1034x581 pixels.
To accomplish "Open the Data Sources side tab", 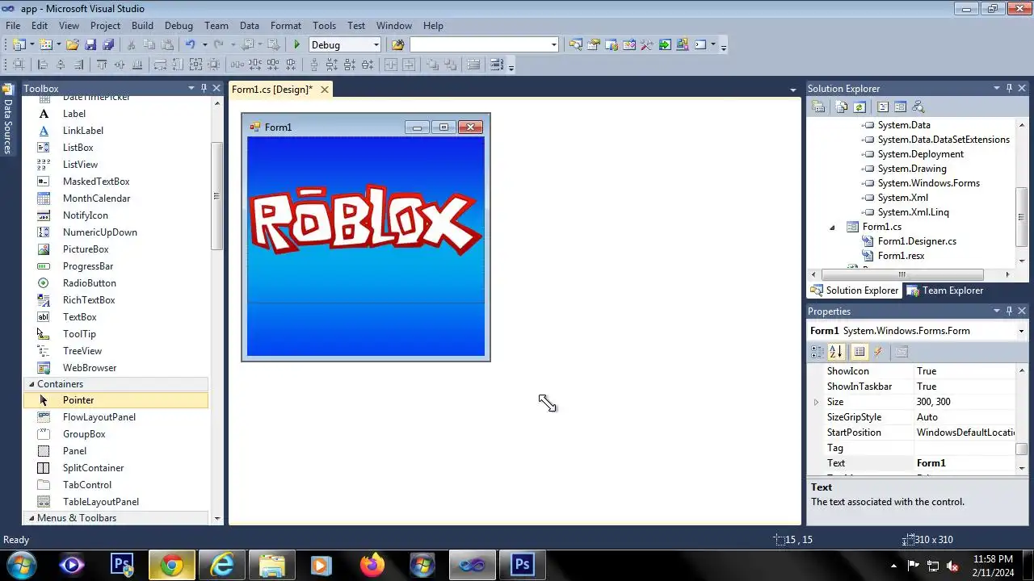I will pyautogui.click(x=8, y=119).
